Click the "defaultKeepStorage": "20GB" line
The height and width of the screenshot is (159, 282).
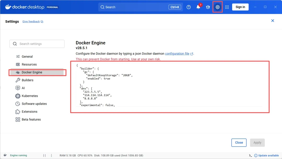coord(109,75)
